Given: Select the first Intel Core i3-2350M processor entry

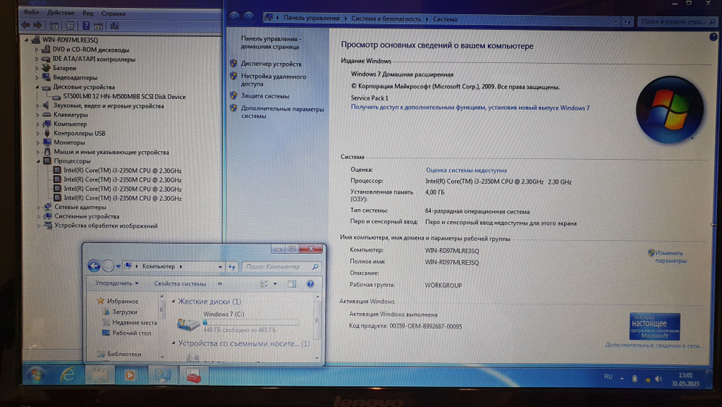Looking at the screenshot, I should coord(123,171).
